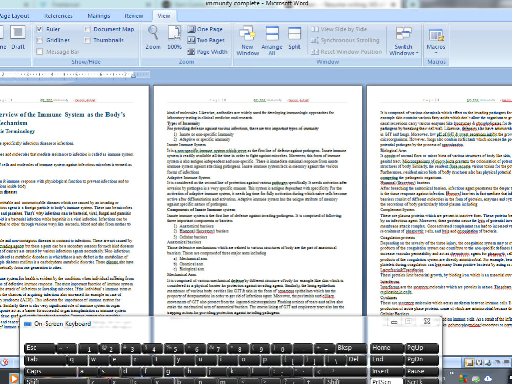Switch to Draft view
The height and width of the screenshot is (384, 512).
click(17, 37)
